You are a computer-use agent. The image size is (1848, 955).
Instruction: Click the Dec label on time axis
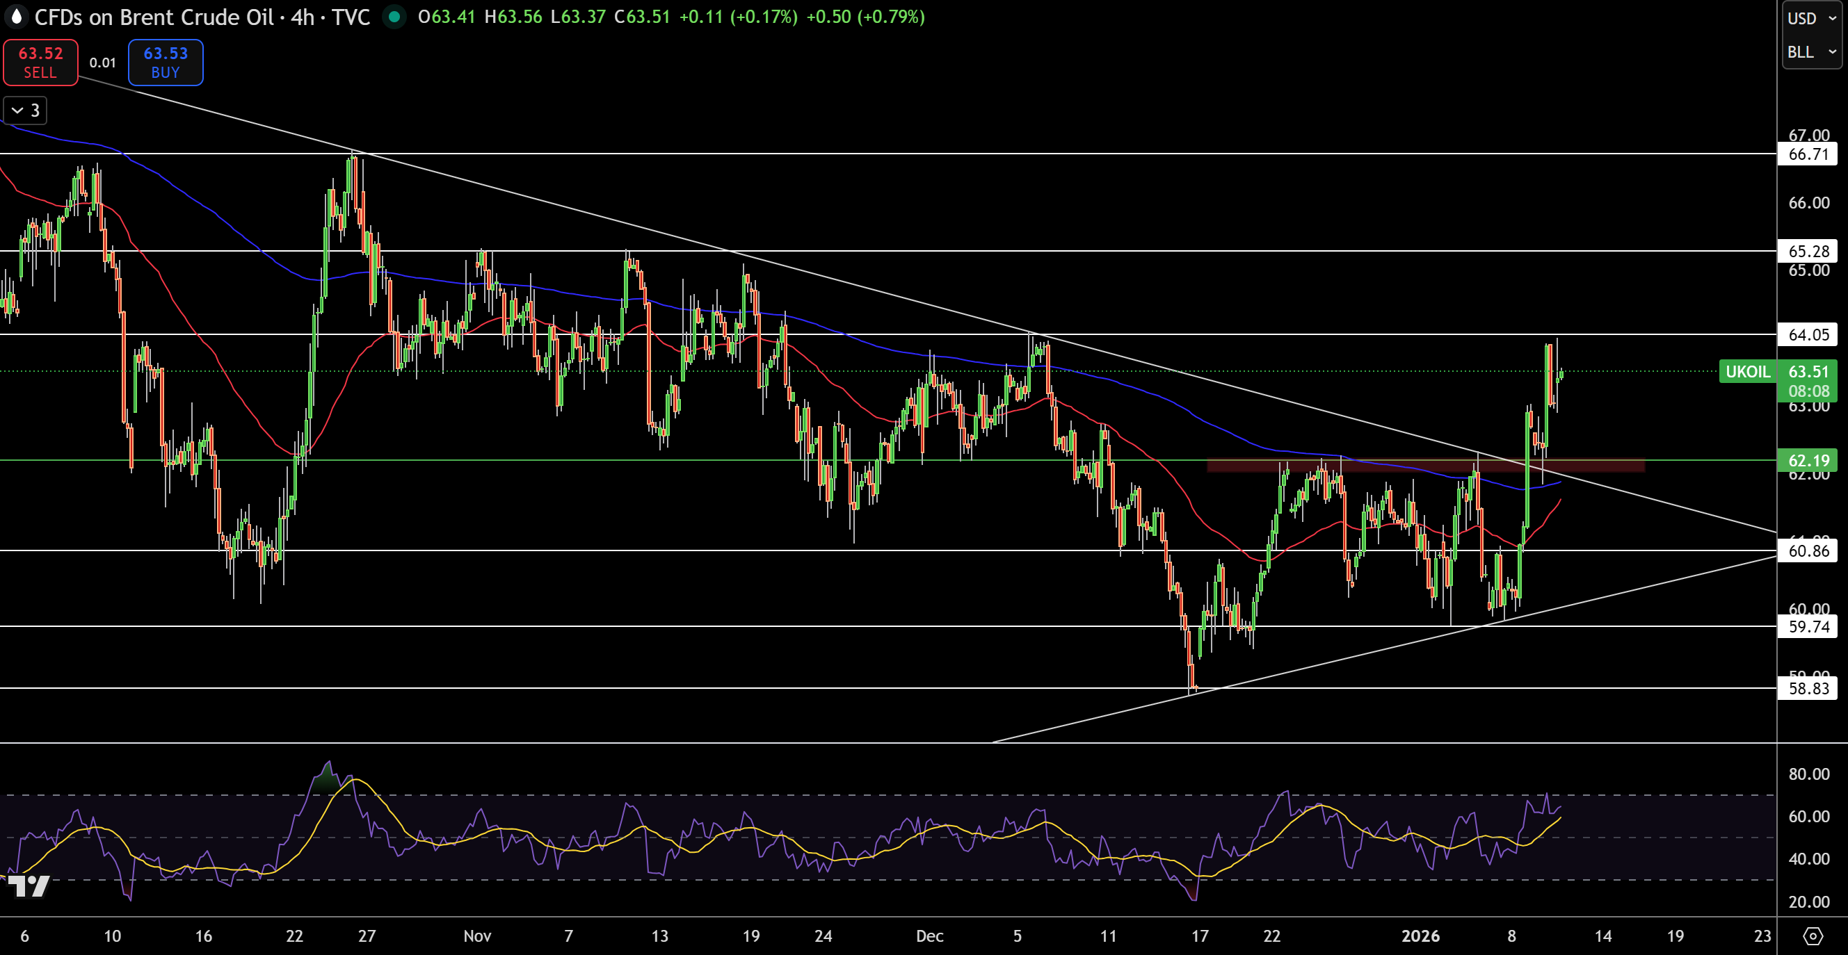pos(929,936)
